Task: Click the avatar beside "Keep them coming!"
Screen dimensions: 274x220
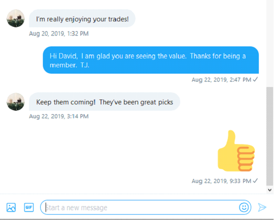Action: (16, 102)
